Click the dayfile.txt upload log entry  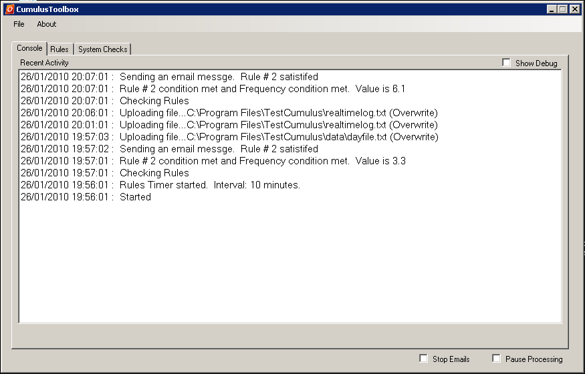[229, 137]
